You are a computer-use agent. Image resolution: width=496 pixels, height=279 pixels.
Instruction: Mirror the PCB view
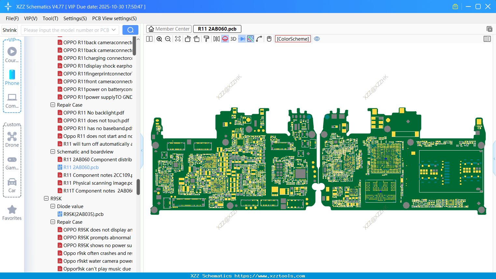point(216,39)
